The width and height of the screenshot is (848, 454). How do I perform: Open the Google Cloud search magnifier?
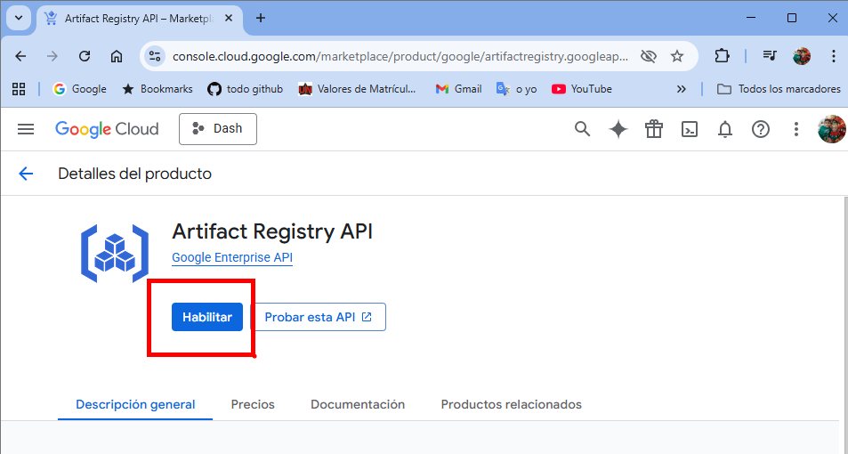(583, 129)
